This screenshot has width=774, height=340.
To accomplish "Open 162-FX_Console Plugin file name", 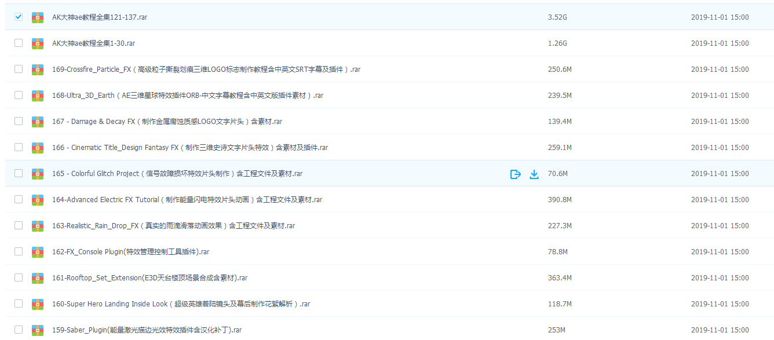I will pos(131,252).
